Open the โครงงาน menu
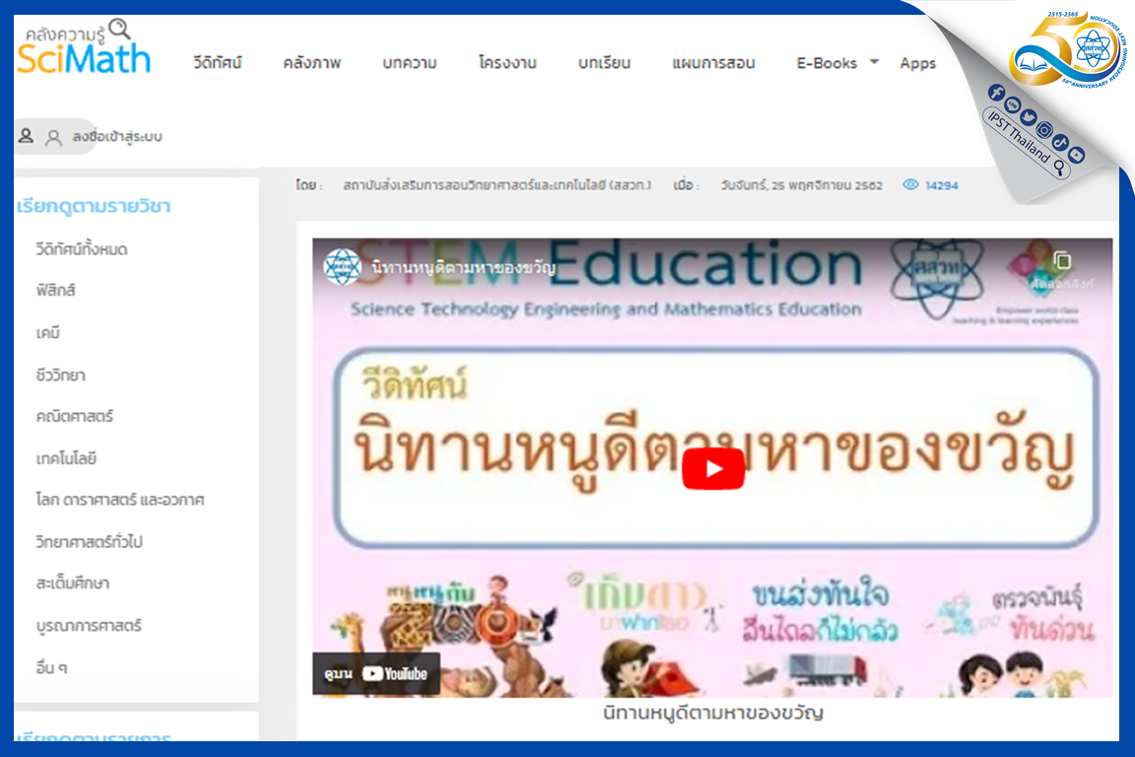Screen dimensions: 1135x757 point(507,63)
